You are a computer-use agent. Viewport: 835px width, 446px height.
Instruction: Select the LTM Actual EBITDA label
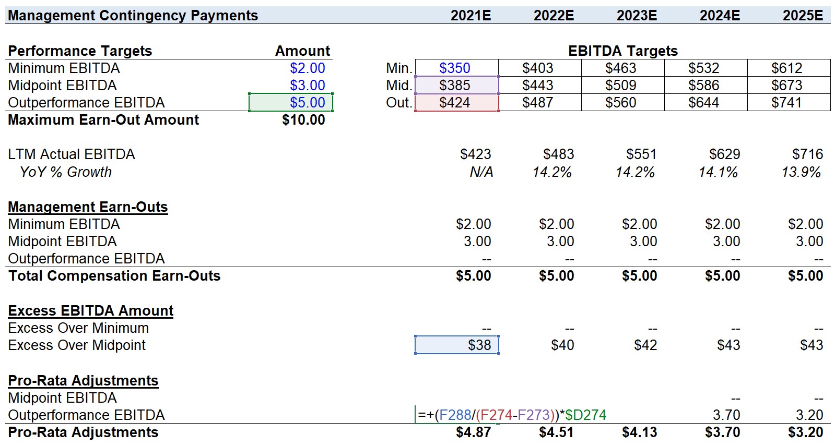click(72, 154)
